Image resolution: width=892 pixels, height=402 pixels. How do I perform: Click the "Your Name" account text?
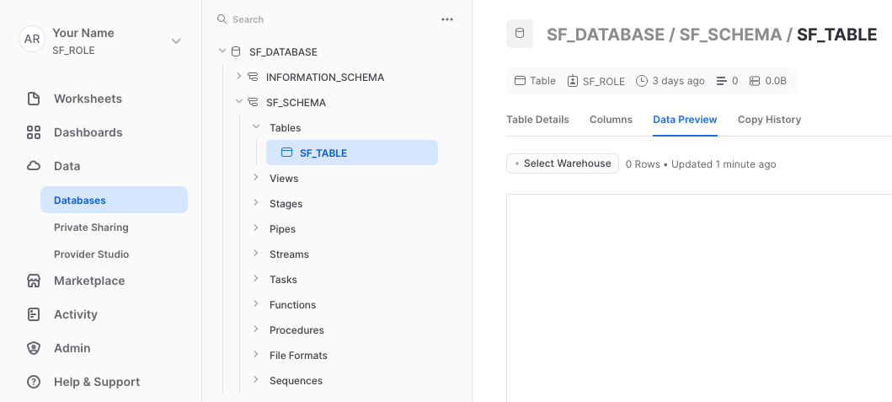[x=83, y=33]
